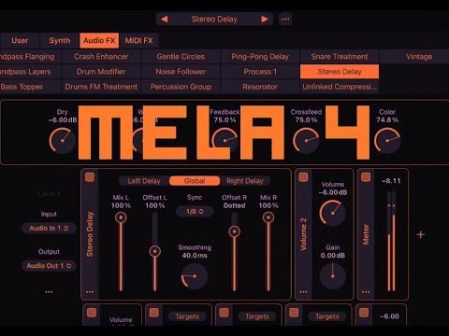Image resolution: width=449 pixels, height=336 pixels.
Task: Select the Bandpass Flanging preset
Action: [30, 57]
